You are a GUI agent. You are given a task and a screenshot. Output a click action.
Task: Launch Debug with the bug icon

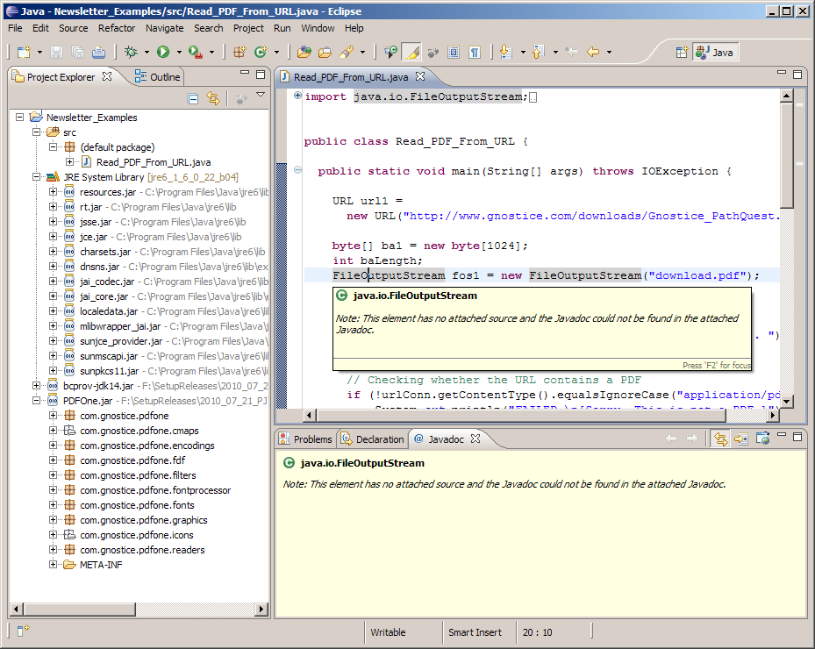(x=131, y=52)
